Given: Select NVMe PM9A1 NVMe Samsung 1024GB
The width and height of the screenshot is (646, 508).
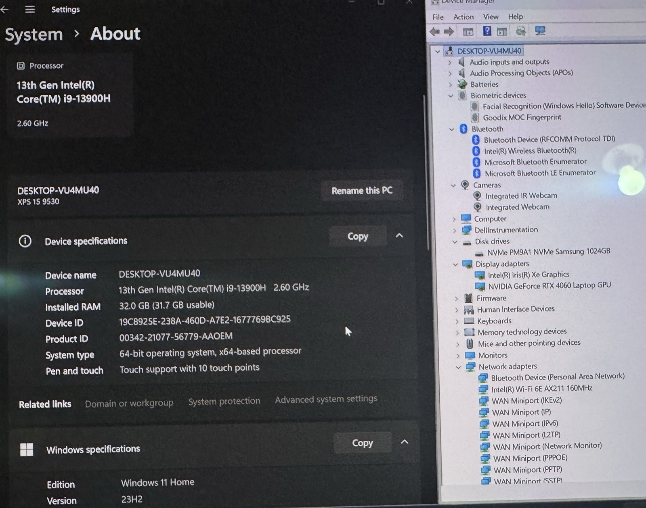Looking at the screenshot, I should coord(548,252).
